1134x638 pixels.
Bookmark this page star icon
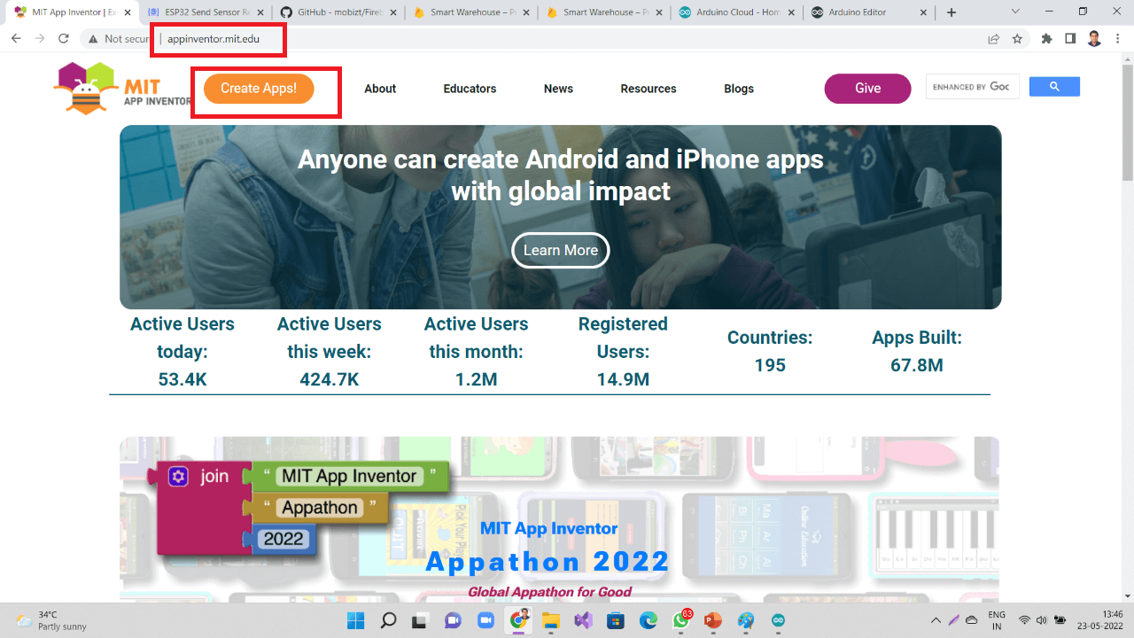click(1018, 39)
